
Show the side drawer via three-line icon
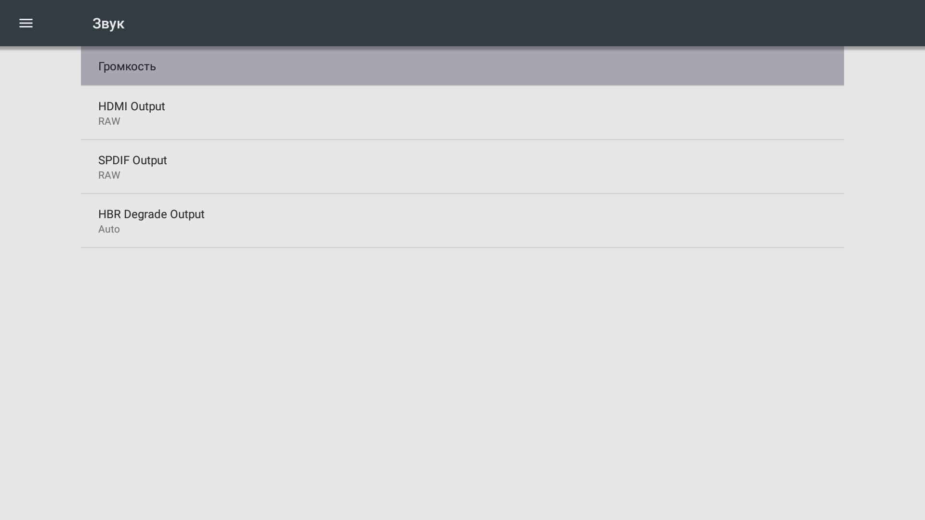[26, 23]
